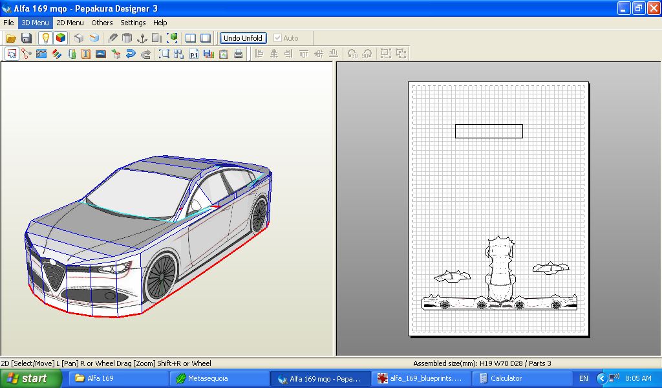Click the Input Text tool icon
Screen dimensions: 662x388
86,54
